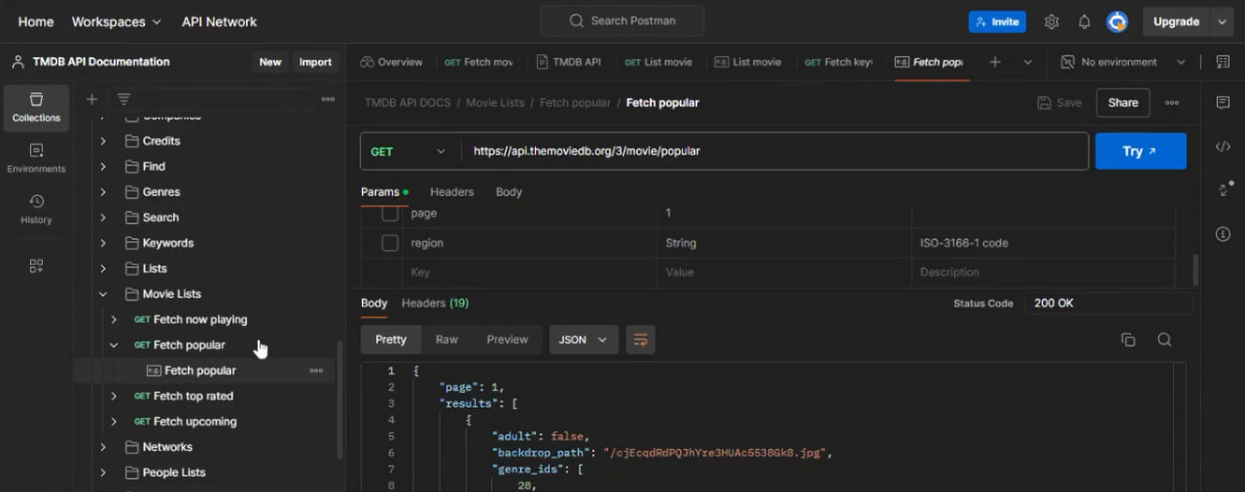This screenshot has width=1245, height=492.
Task: Open the GET method dropdown
Action: [409, 151]
